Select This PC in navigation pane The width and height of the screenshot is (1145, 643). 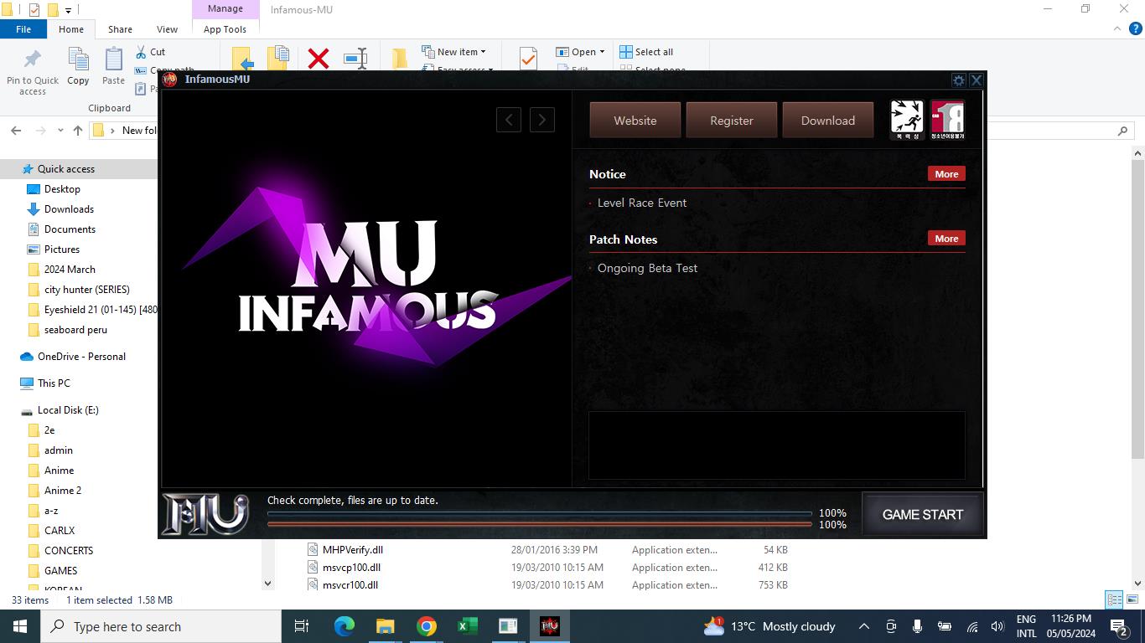click(x=54, y=383)
